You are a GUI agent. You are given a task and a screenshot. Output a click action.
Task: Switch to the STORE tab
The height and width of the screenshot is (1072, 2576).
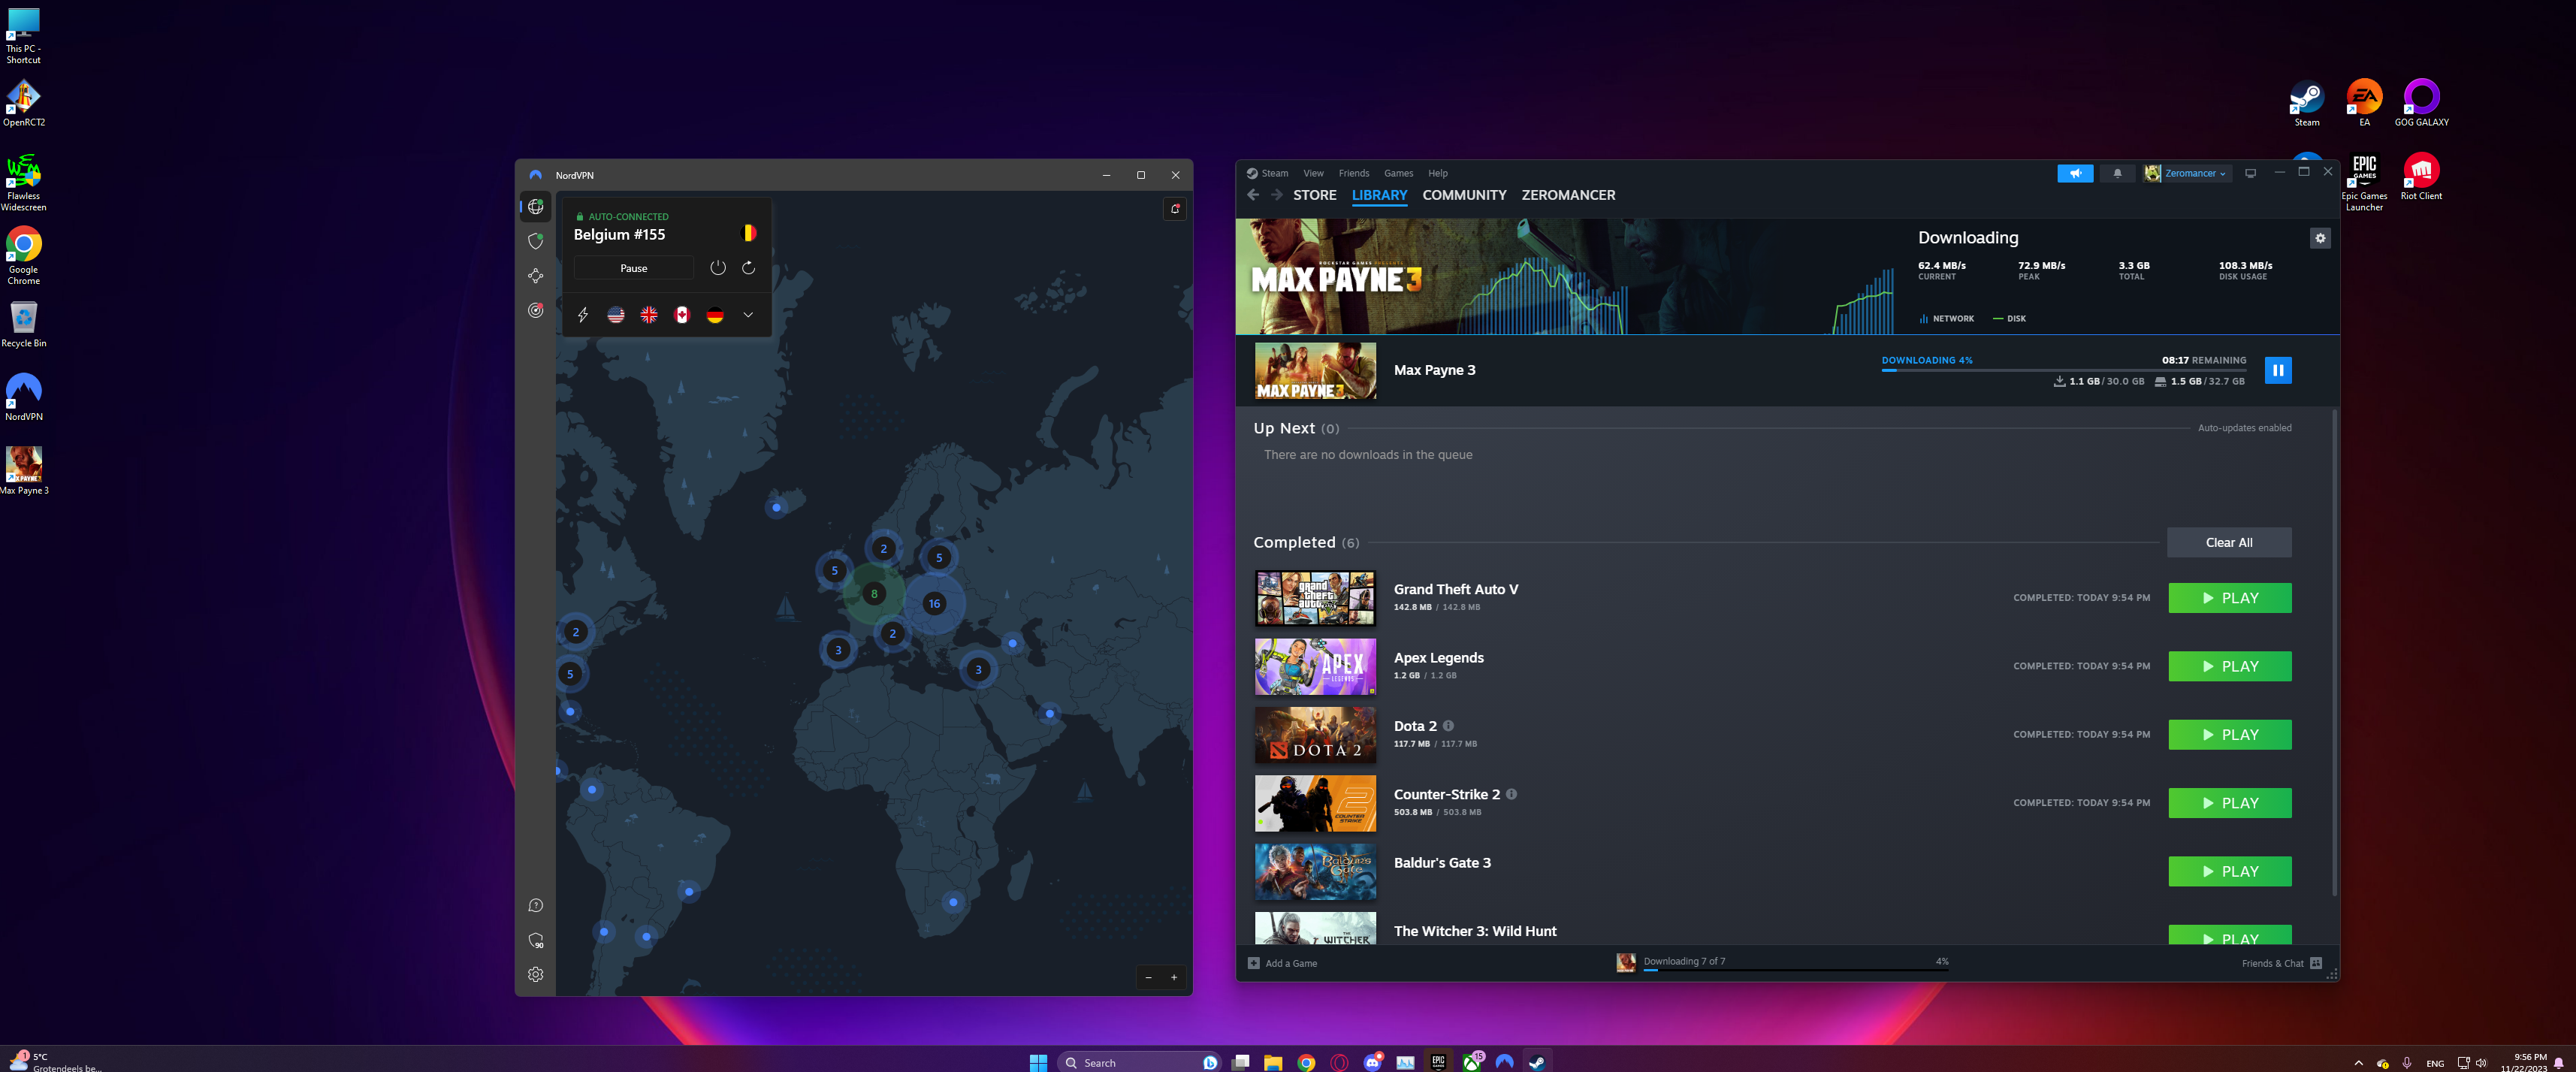[x=1314, y=195]
